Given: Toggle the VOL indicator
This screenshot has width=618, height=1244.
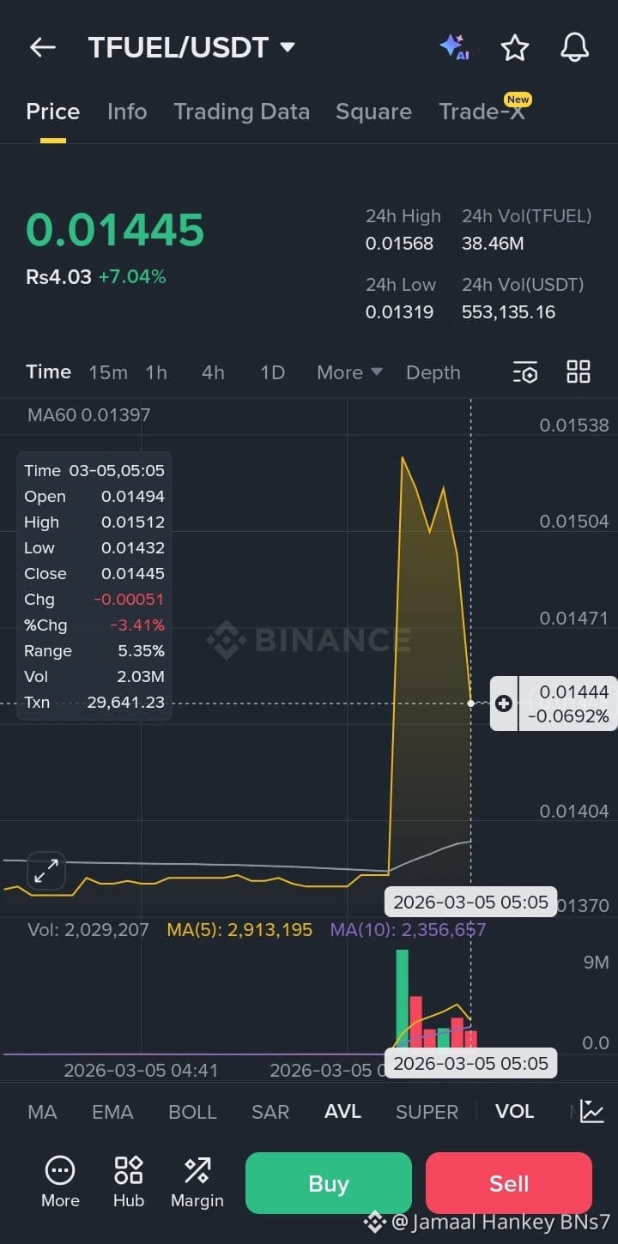Looking at the screenshot, I should 514,1111.
